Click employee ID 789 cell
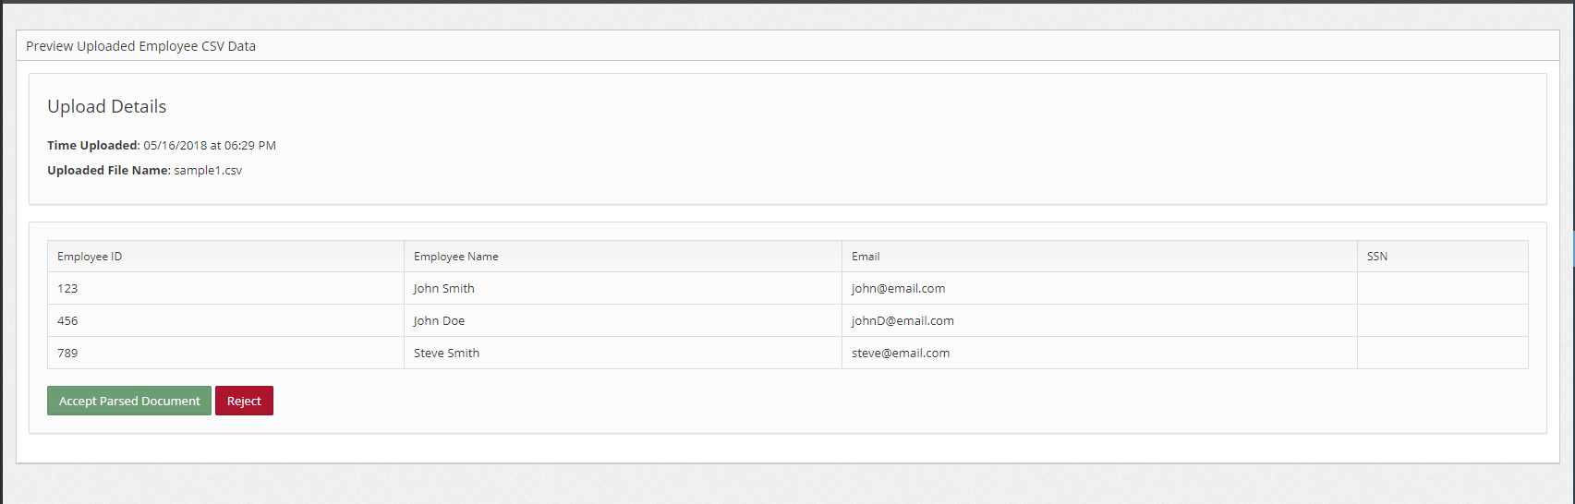1575x504 pixels. [x=225, y=353]
